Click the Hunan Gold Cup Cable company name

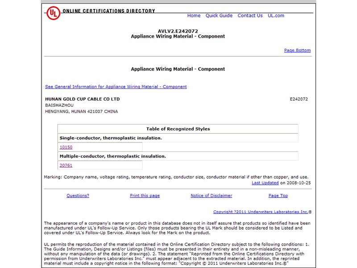click(x=83, y=99)
